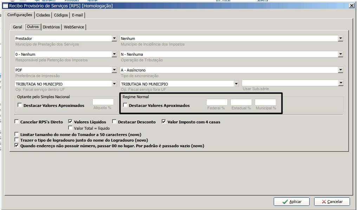Open Tipo de sincronização dropdown

pyautogui.click(x=340, y=70)
